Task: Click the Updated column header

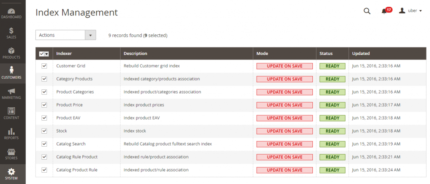Action: click(361, 53)
